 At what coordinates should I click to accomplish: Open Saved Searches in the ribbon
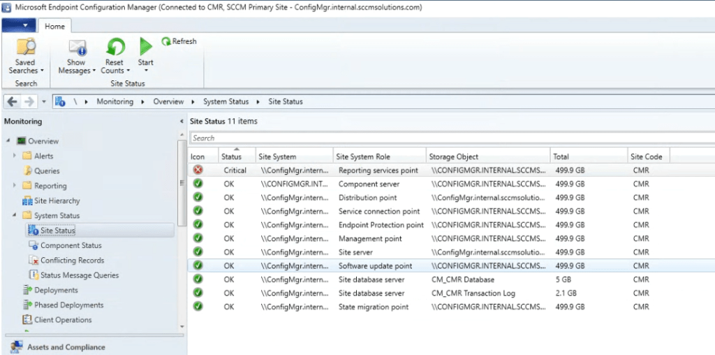[x=26, y=56]
